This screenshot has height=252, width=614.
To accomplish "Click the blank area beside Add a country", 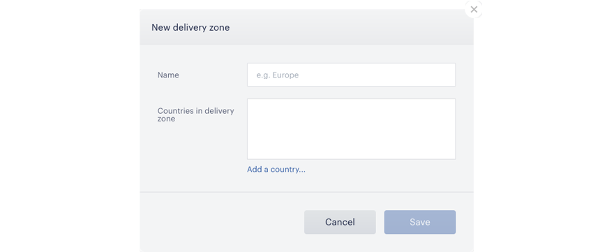I will point(381,170).
